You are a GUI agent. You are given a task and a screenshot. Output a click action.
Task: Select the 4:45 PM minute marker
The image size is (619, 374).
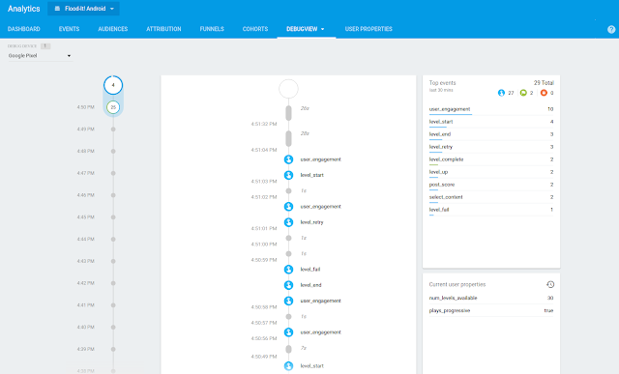click(113, 217)
